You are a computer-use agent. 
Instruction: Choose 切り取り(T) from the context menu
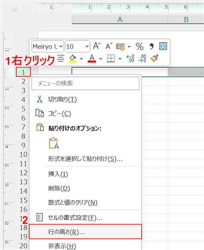click(x=85, y=99)
